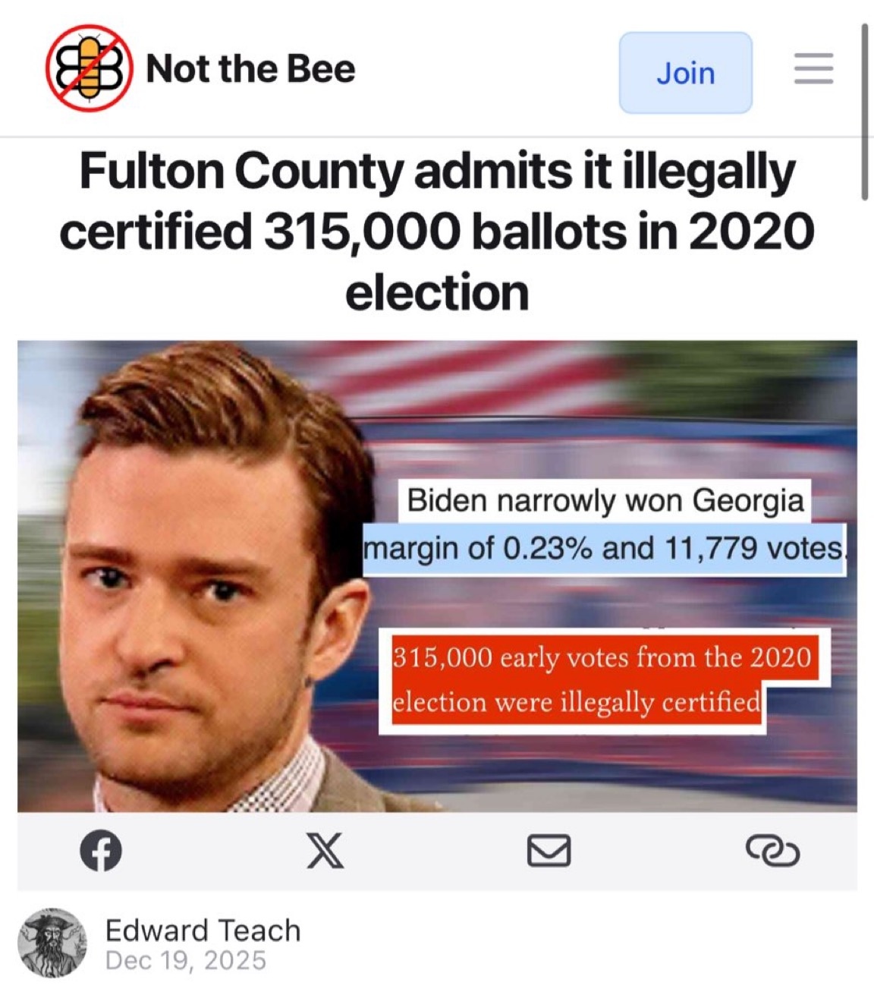
Task: Click the page scrollbar on the right edge
Action: [865, 112]
